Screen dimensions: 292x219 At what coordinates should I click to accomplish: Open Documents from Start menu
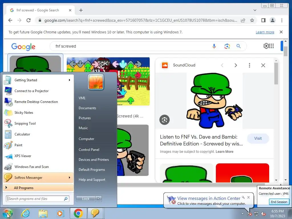87,108
